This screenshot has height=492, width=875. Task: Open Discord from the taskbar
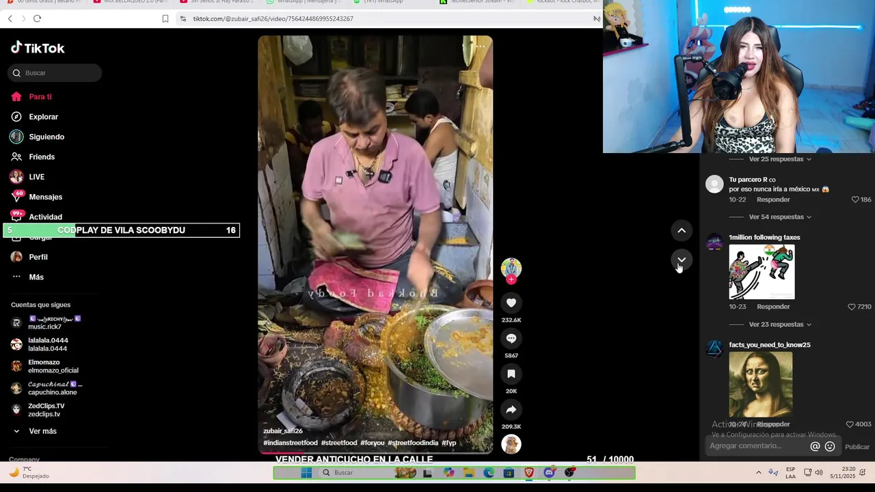tap(549, 473)
